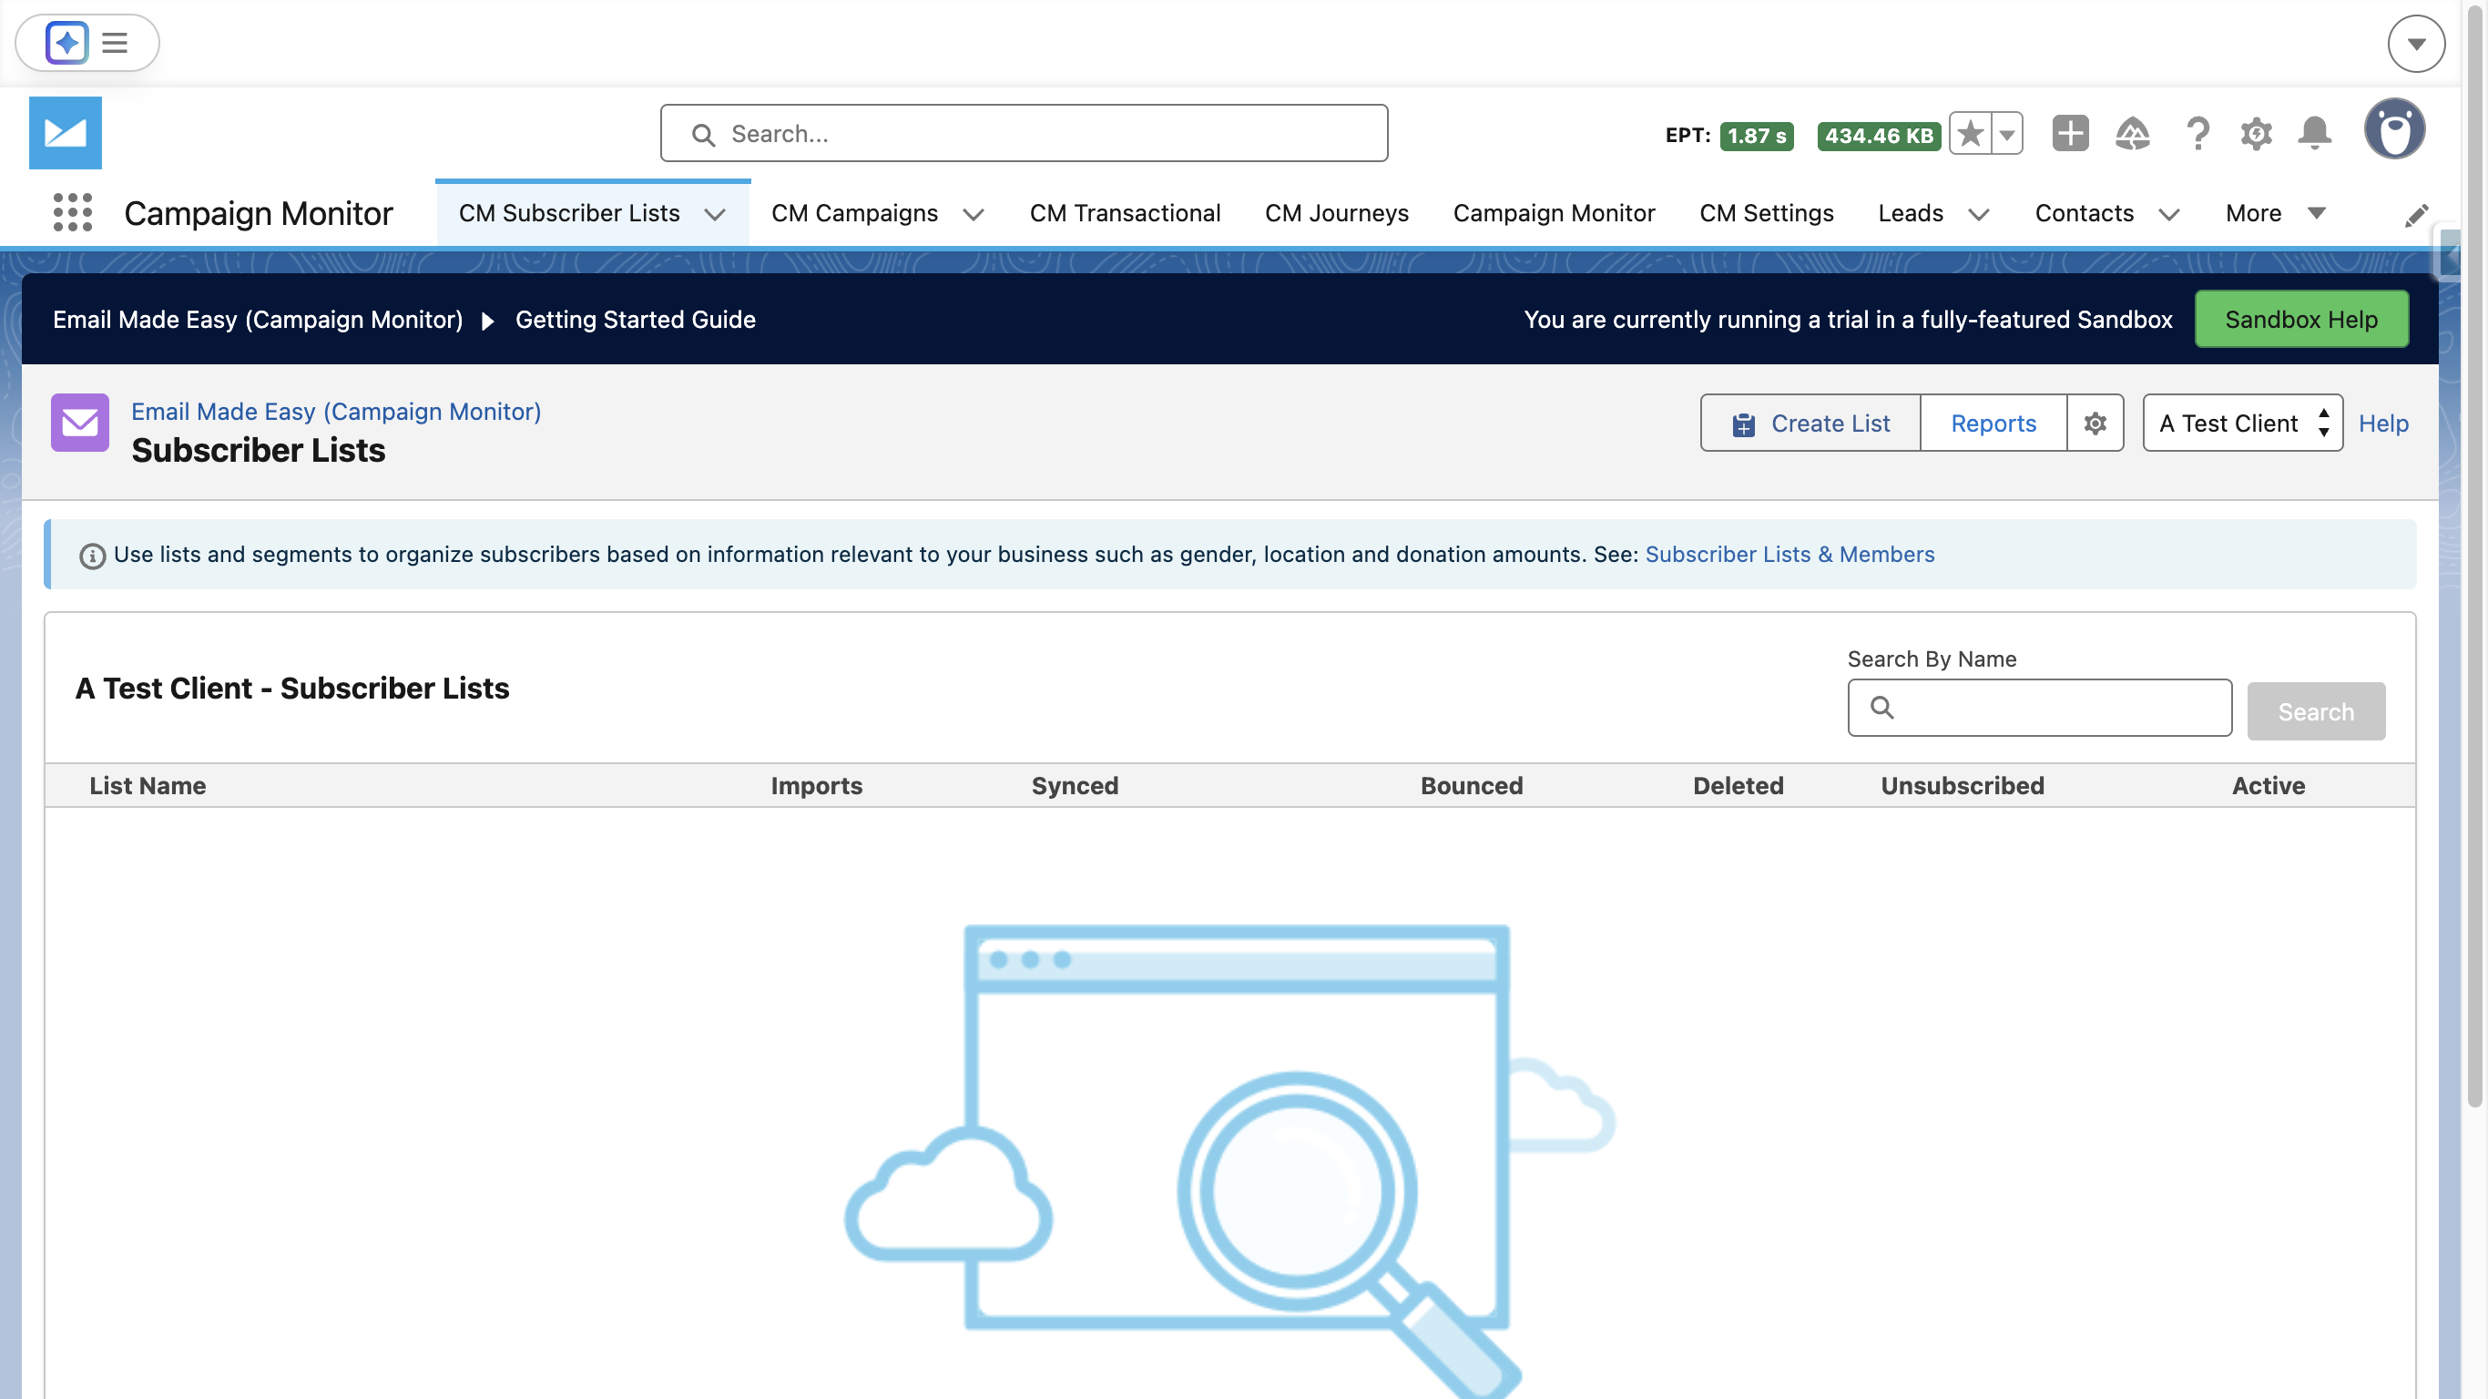
Task: Open the favorites list dropdown arrow
Action: pos(2007,133)
